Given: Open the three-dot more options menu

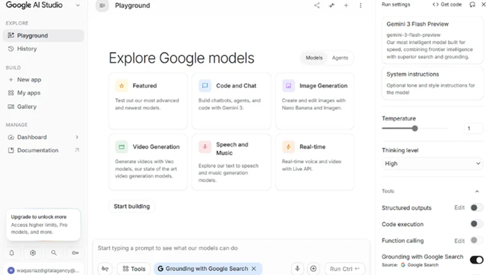Looking at the screenshot, I should 361,5.
